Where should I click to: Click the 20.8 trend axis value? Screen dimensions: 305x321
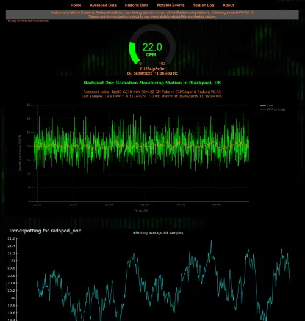(11, 268)
